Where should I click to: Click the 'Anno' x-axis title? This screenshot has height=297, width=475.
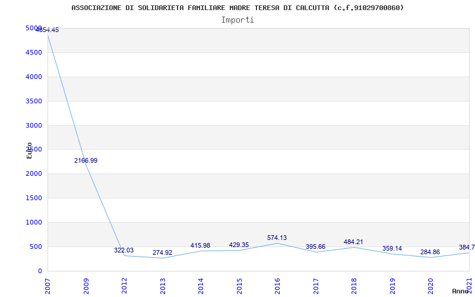(x=460, y=291)
